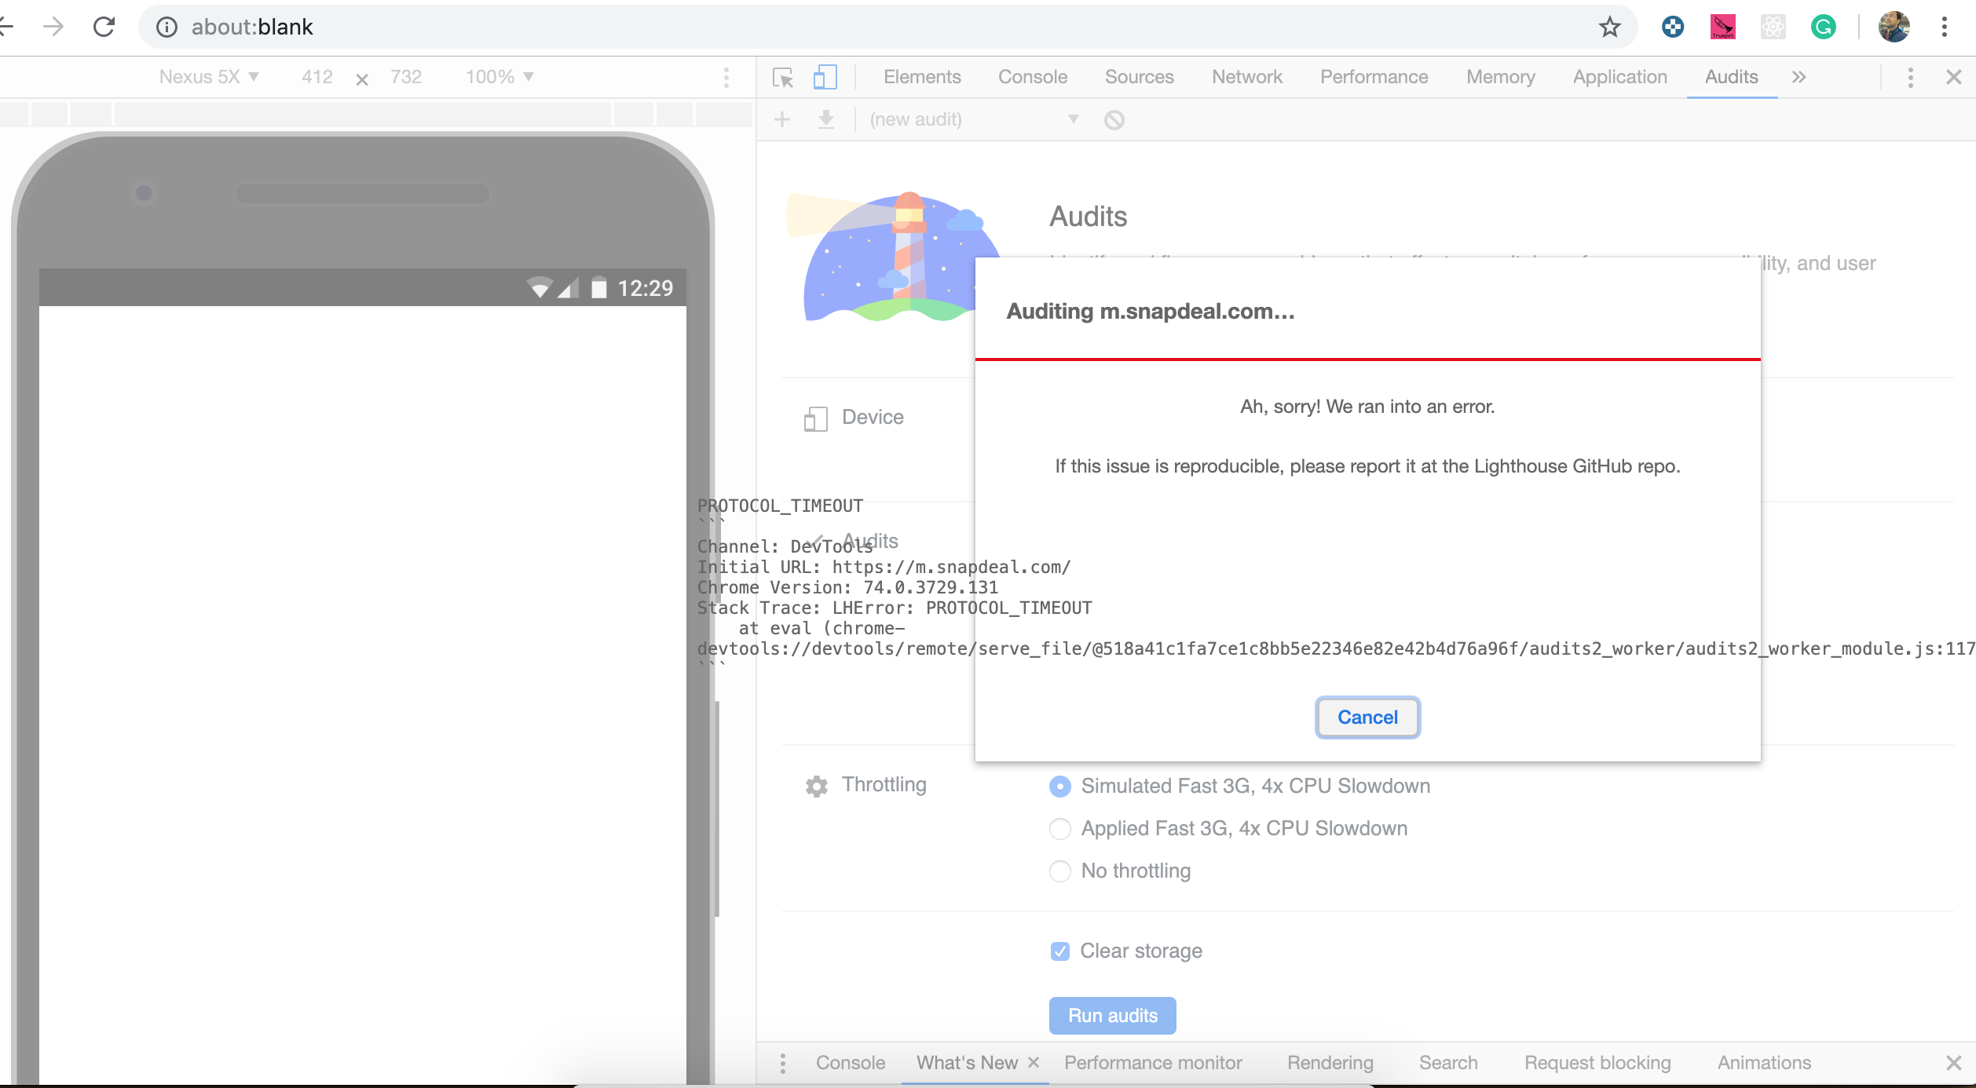
Task: Switch to the Sources tab
Action: [1139, 77]
